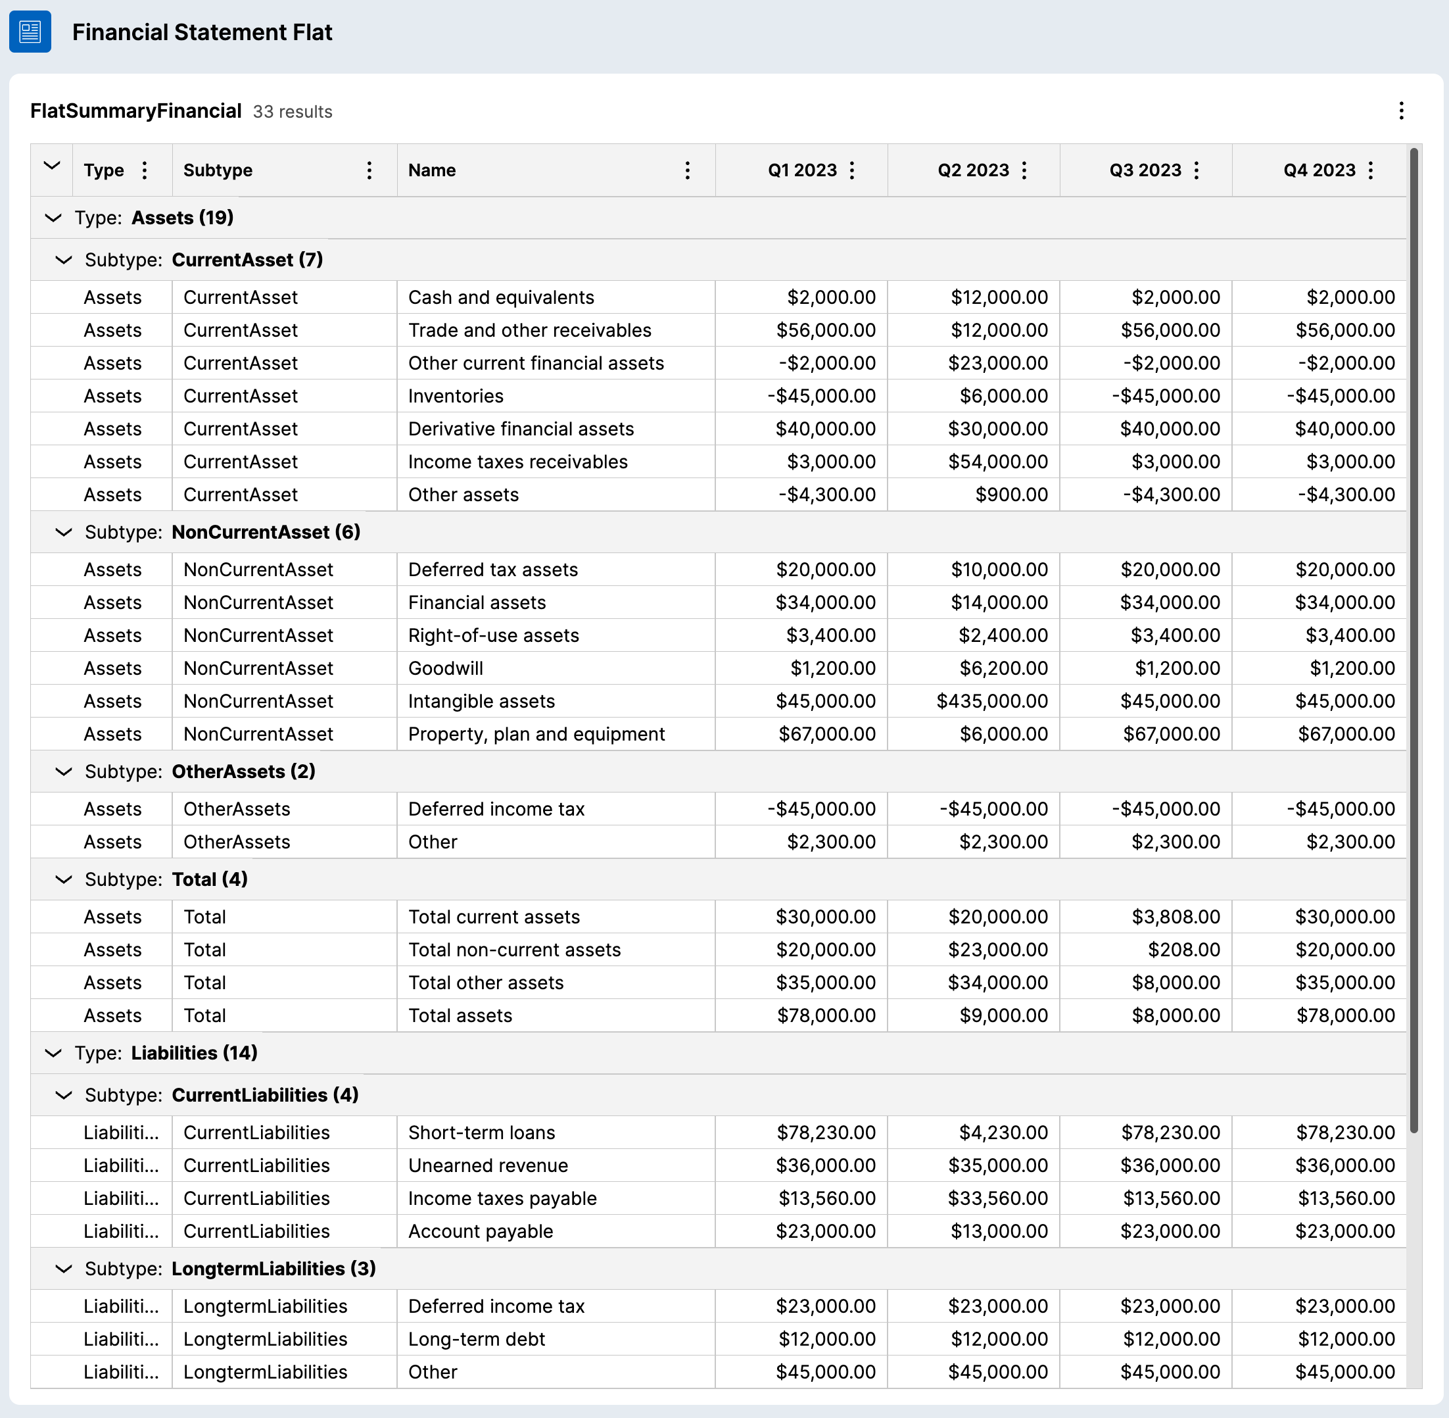Collapse the LongtermLiabilities subtype group
This screenshot has width=1449, height=1418.
coord(64,1268)
